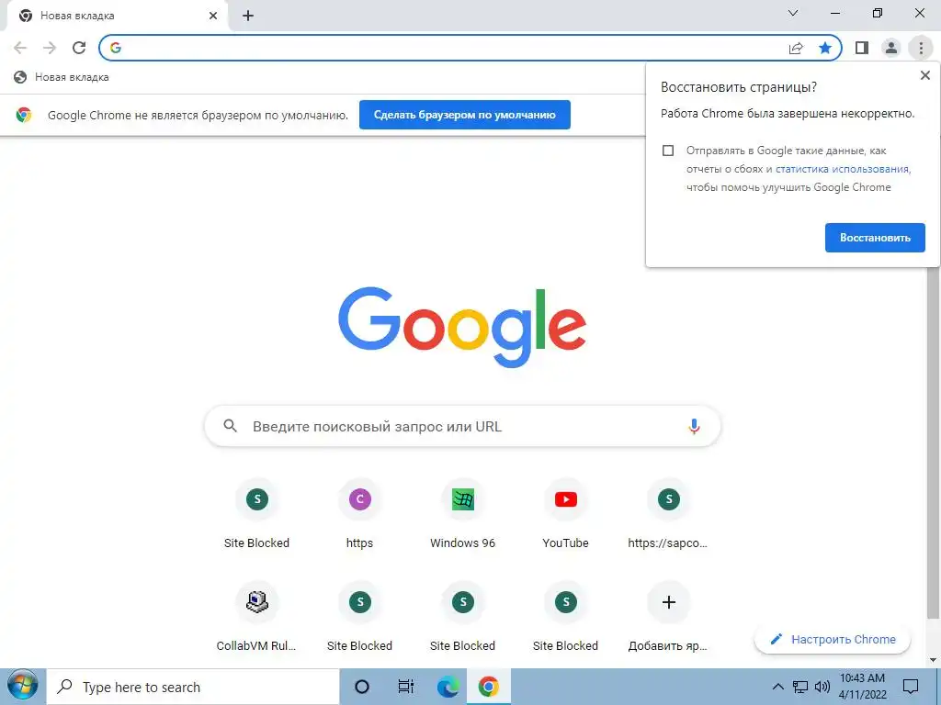Image resolution: width=941 pixels, height=705 pixels.
Task: Show hidden system tray icons
Action: coord(777,687)
